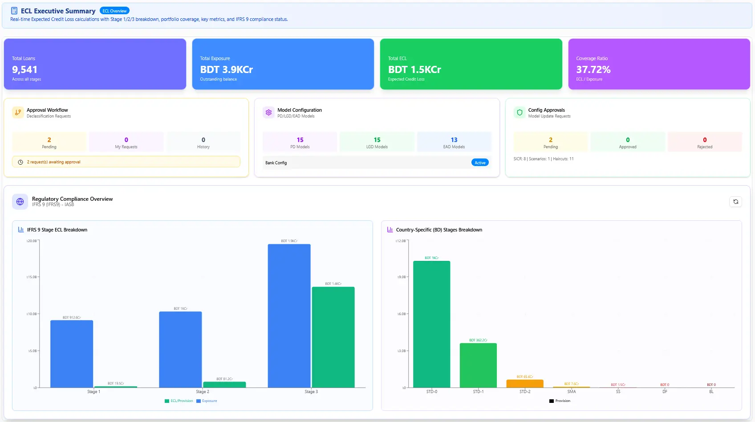The image size is (755, 422).
Task: Click the clock icon in awaiting approval banner
Action: [20, 162]
